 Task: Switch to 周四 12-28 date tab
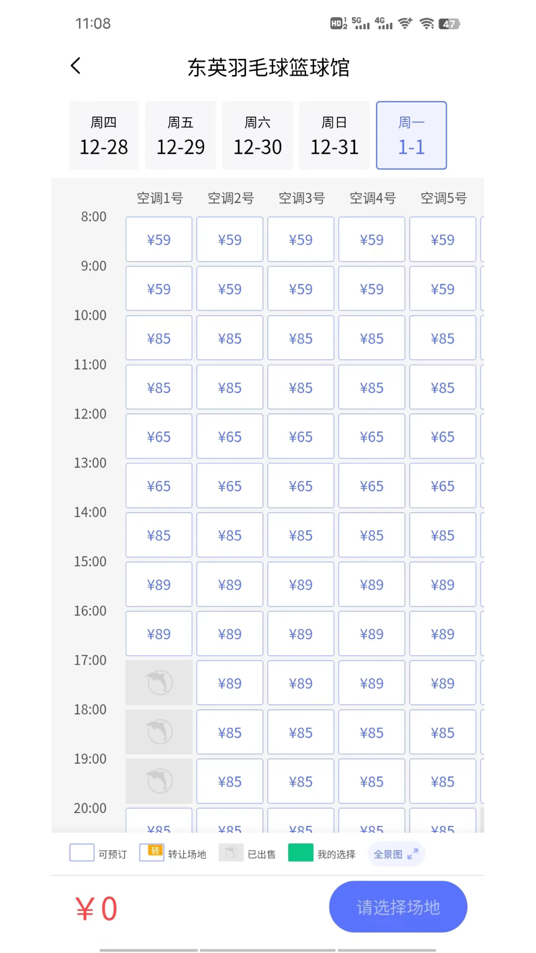[x=104, y=136]
